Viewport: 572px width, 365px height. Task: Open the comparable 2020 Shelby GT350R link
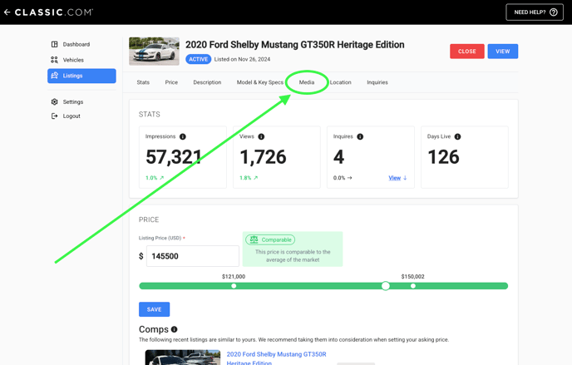[276, 358]
